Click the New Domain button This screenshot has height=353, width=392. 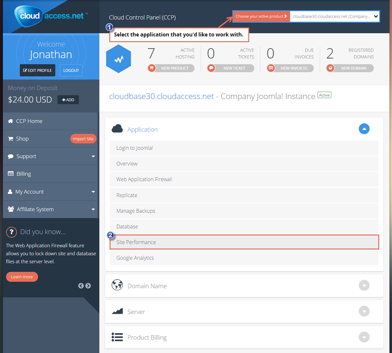[350, 68]
